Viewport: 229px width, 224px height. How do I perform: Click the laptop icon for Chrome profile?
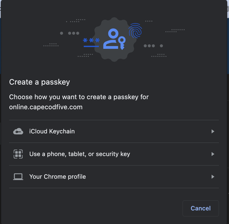pyautogui.click(x=18, y=177)
